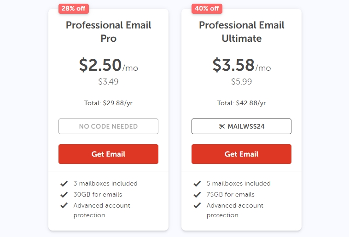Click checkmark next to 5 mailboxes included
349x237 pixels.
pos(197,183)
